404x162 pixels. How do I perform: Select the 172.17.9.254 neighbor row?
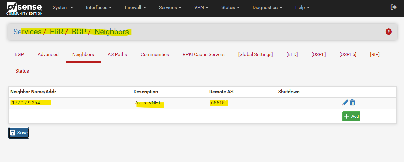[x=174, y=103]
